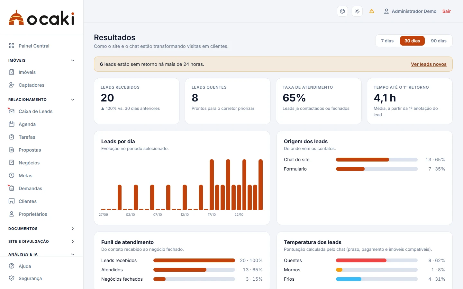Click the ocaki logo
Screen dimensions: 463x289
point(41,18)
